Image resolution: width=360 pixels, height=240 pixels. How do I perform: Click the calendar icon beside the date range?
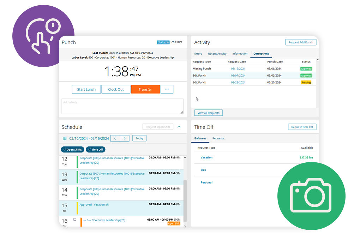click(x=65, y=138)
